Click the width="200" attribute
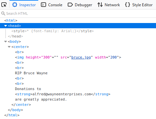 (x=107, y=57)
